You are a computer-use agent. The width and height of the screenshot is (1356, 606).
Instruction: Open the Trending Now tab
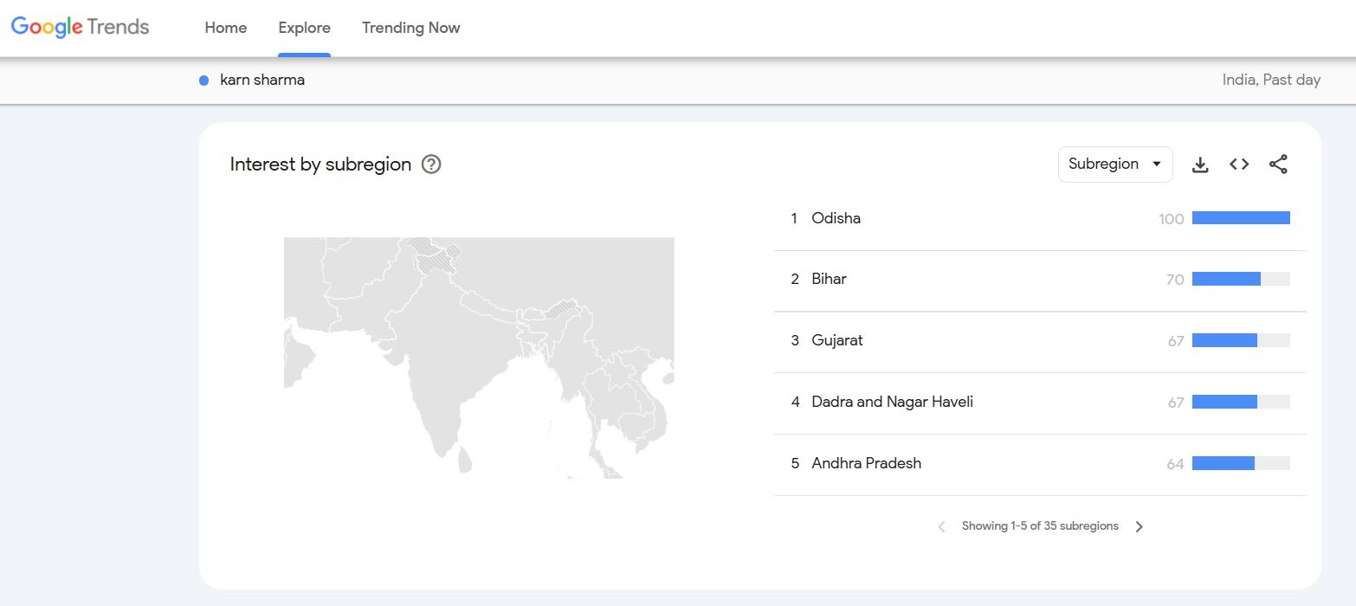410,28
